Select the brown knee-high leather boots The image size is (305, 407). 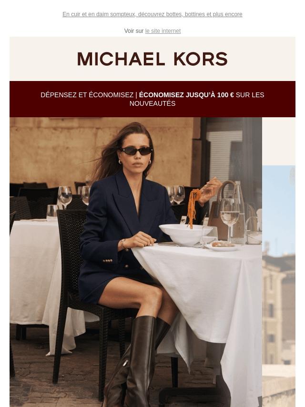[136, 361]
